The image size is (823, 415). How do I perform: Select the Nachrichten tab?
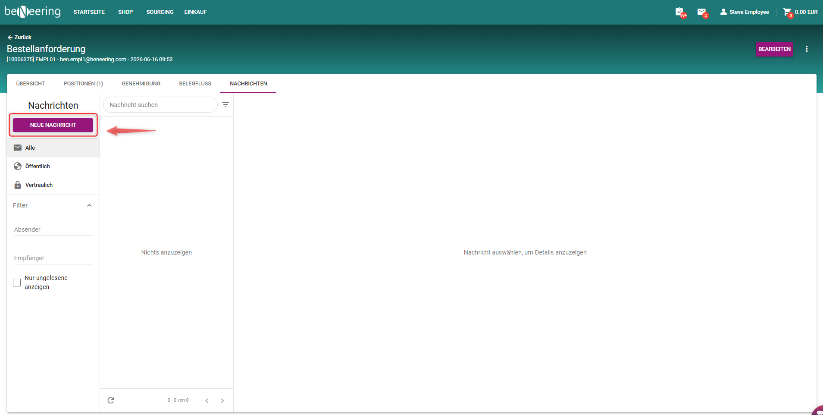248,84
